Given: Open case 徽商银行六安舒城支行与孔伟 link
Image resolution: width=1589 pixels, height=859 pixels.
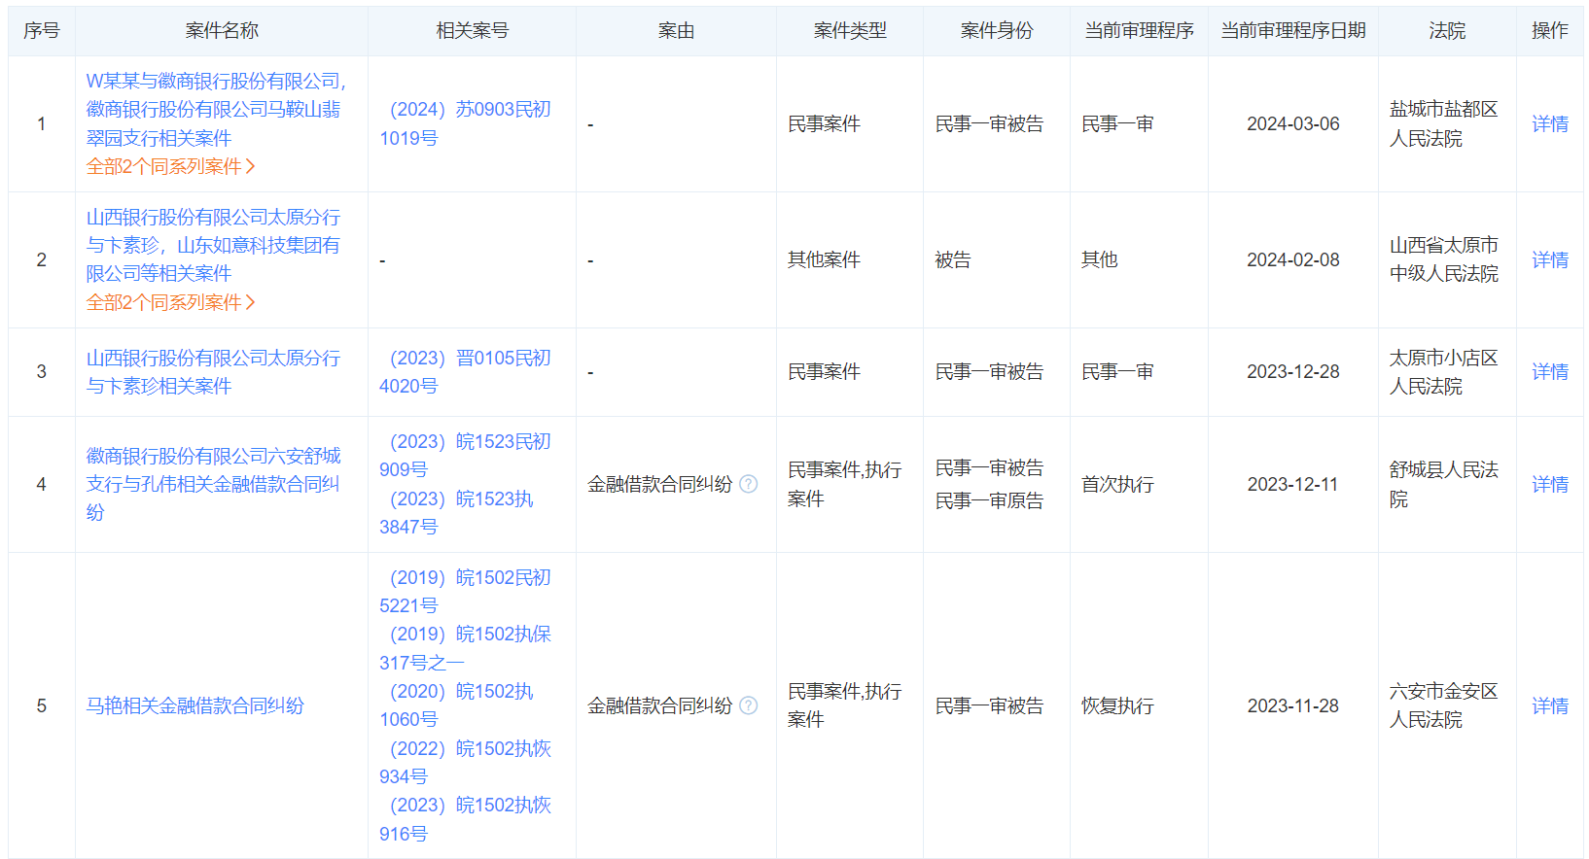Looking at the screenshot, I should 214,484.
